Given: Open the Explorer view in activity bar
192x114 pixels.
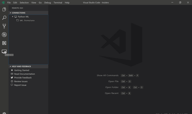Looking at the screenshot, I should pyautogui.click(x=4, y=9).
